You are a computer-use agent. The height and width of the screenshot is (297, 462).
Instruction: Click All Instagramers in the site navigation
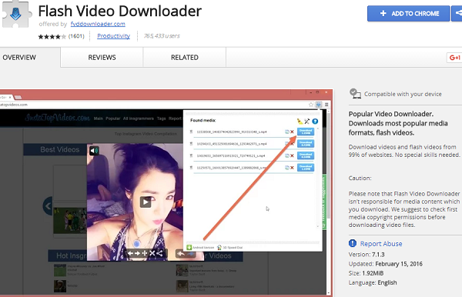point(139,118)
